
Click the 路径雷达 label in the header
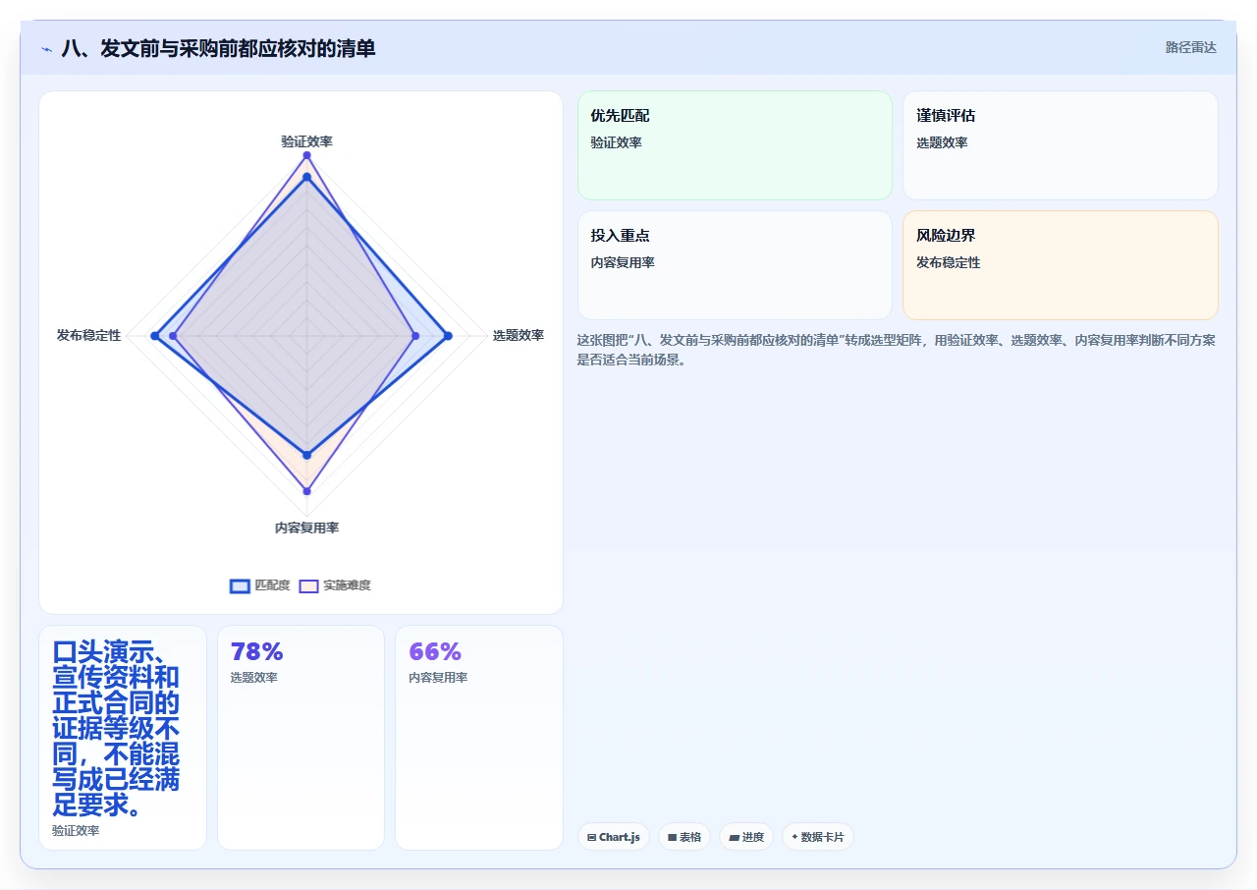(x=1190, y=47)
